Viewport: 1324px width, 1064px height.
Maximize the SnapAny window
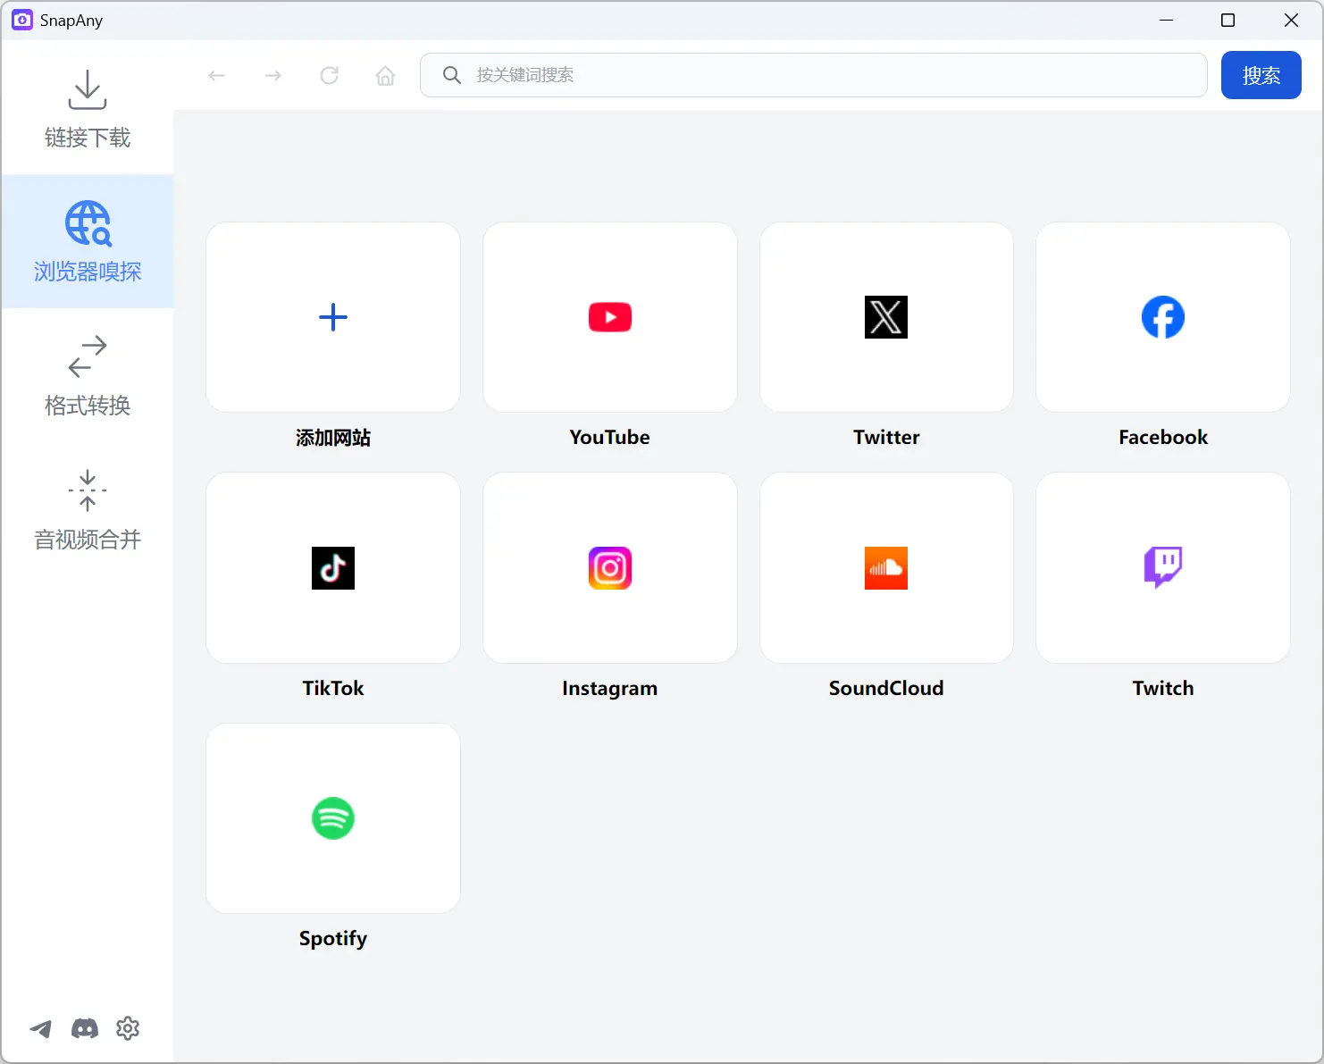(x=1228, y=20)
